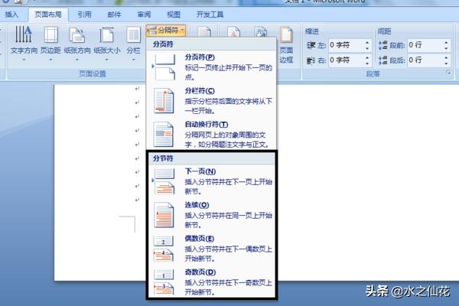Click the 页面设置 group label

point(93,73)
